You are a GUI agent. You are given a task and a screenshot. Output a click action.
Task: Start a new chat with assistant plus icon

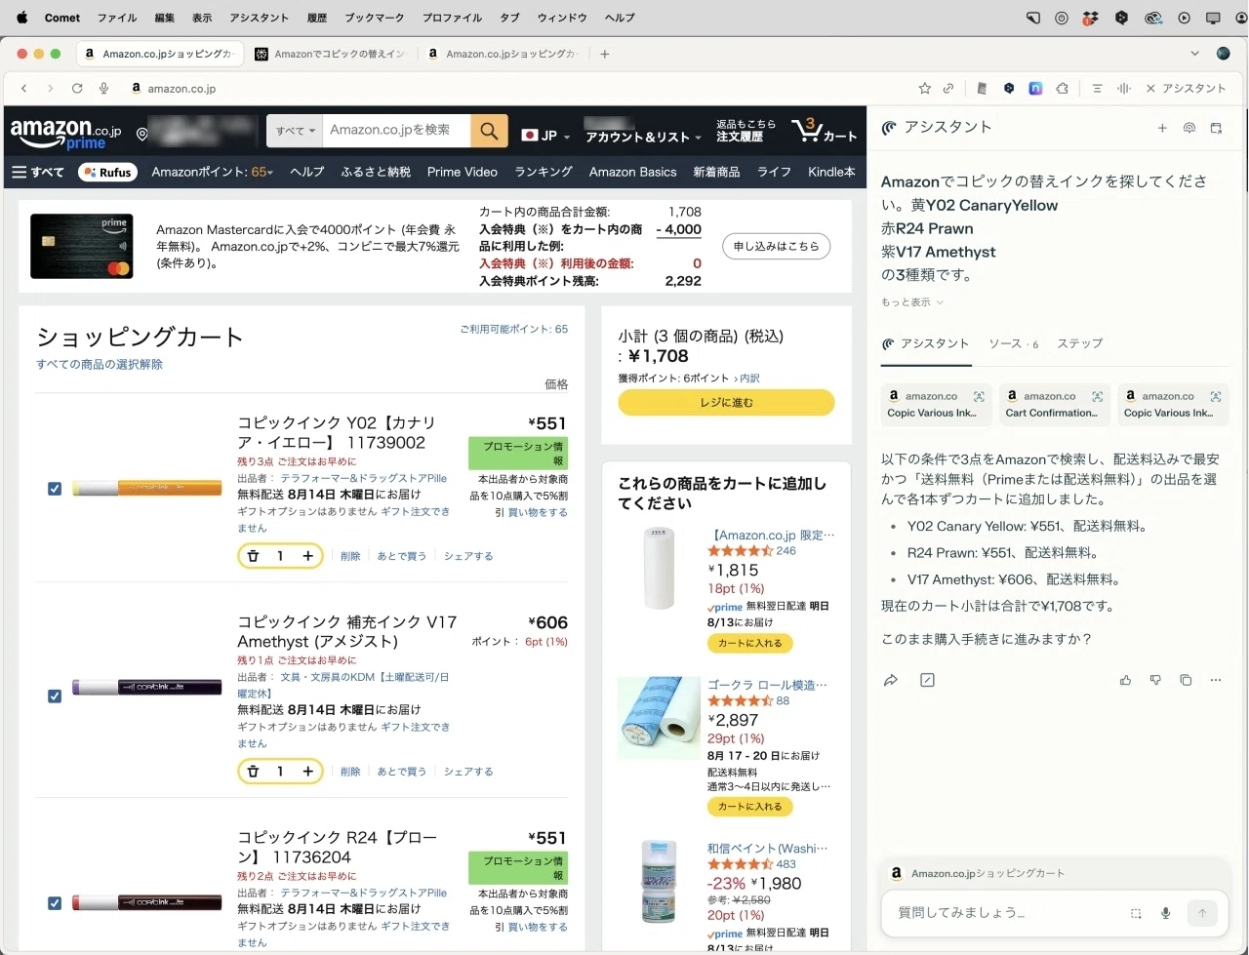click(1162, 128)
